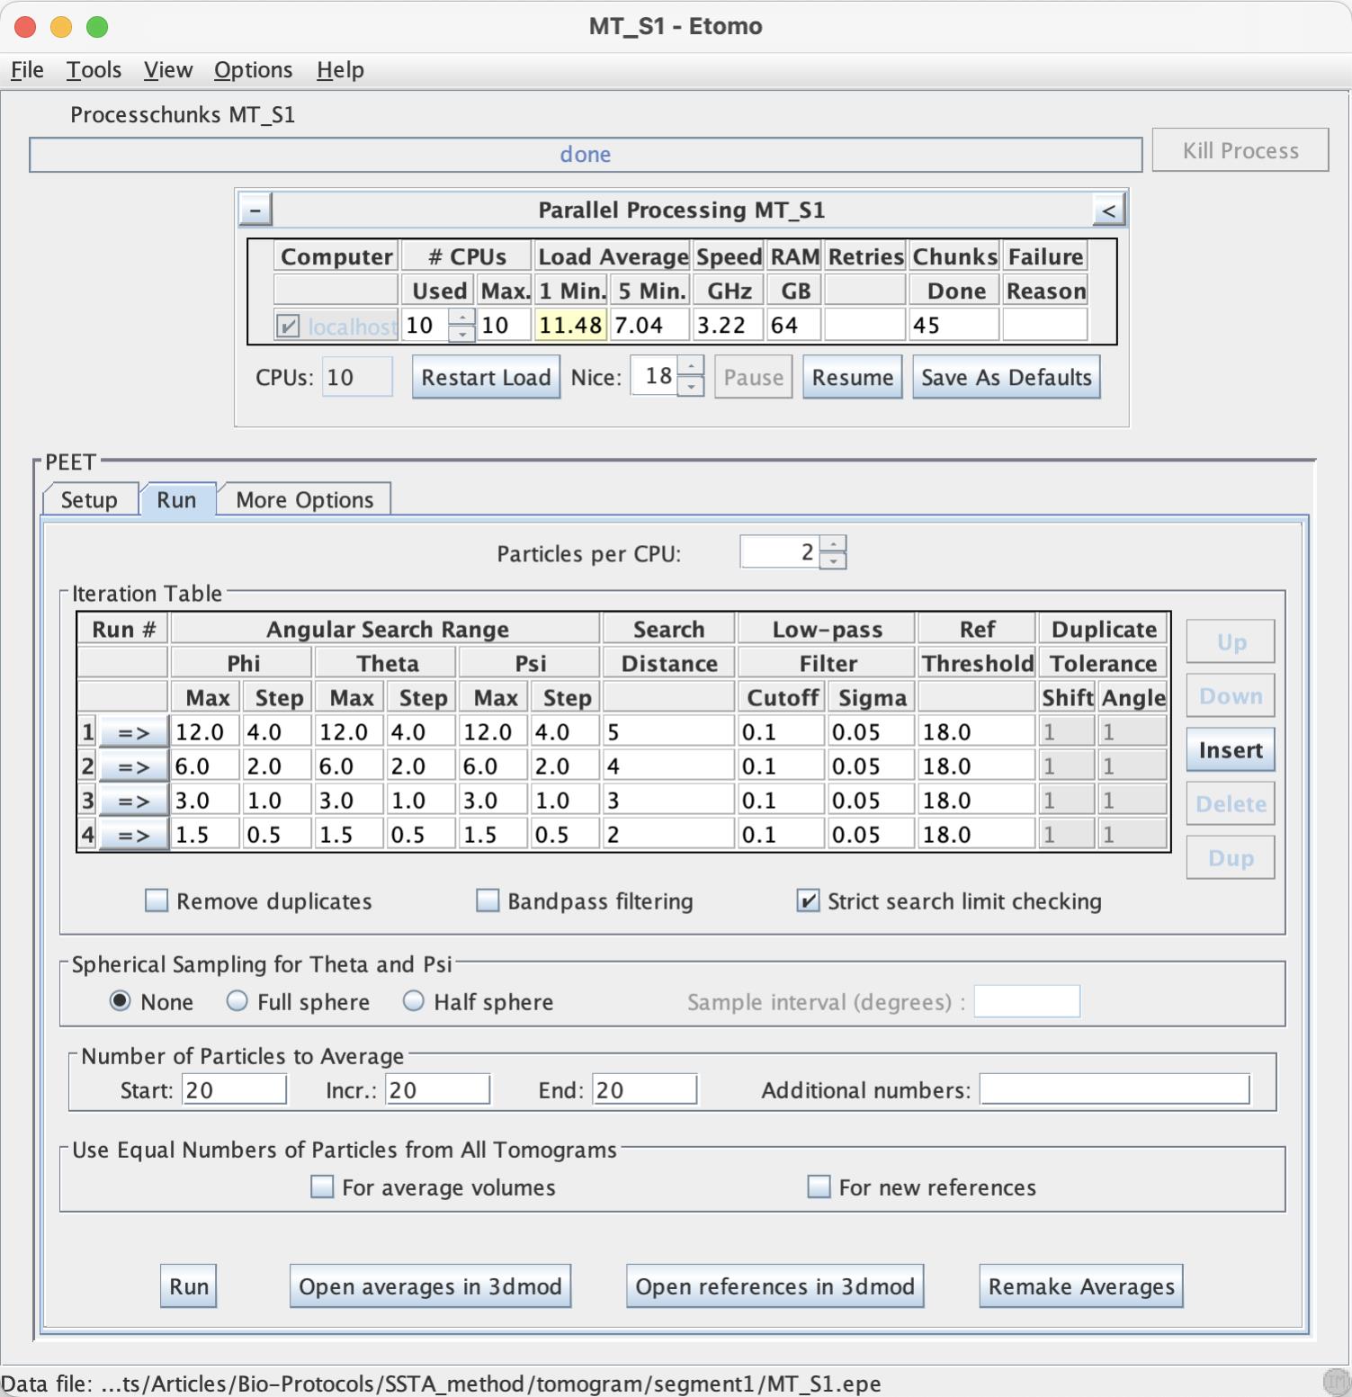Increase Particles per CPU with up arrow
Image resolution: width=1352 pixels, height=1397 pixels.
pyautogui.click(x=833, y=543)
